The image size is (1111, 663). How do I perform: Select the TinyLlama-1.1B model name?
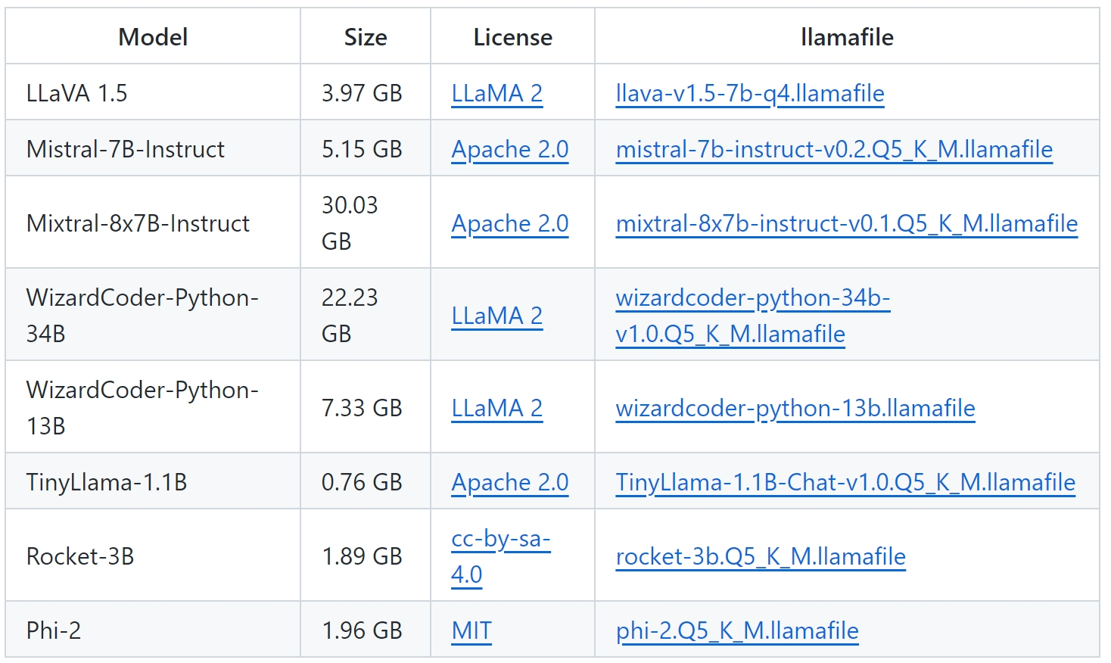point(107,482)
